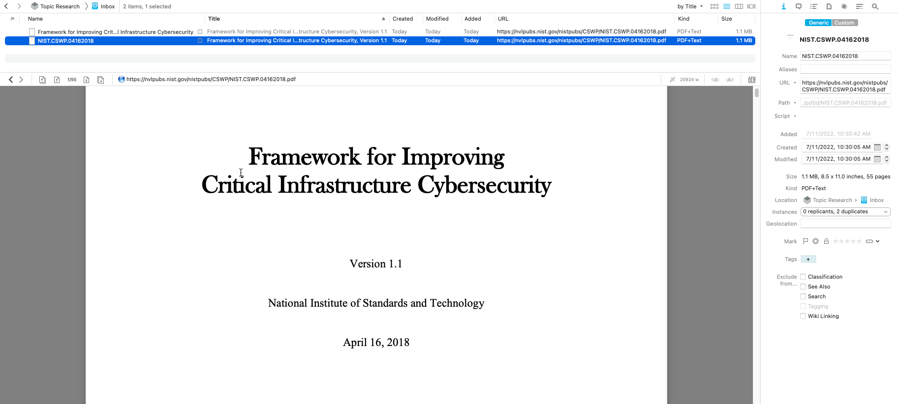898x404 pixels.
Task: Click the preview URL address text
Action: pyautogui.click(x=211, y=79)
